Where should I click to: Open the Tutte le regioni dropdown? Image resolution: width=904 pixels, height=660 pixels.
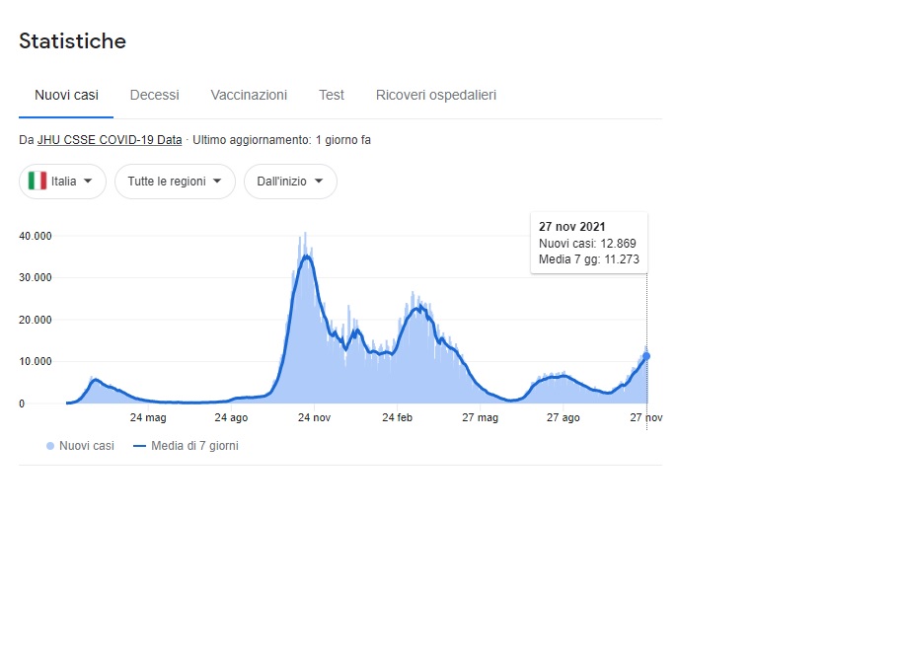(175, 182)
